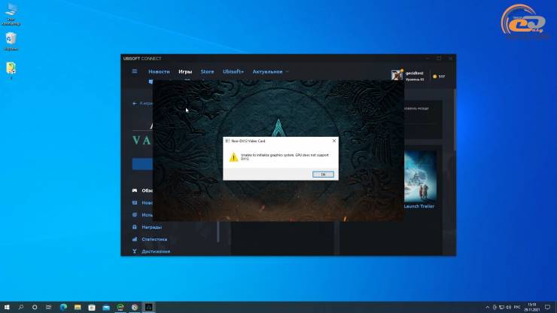This screenshot has height=313, width=557.
Task: Click the news icon in the game sidebar
Action: pos(135,203)
